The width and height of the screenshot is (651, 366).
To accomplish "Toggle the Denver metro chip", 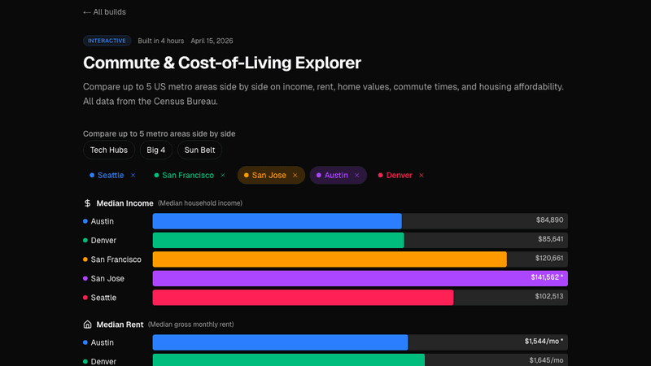I will click(401, 175).
